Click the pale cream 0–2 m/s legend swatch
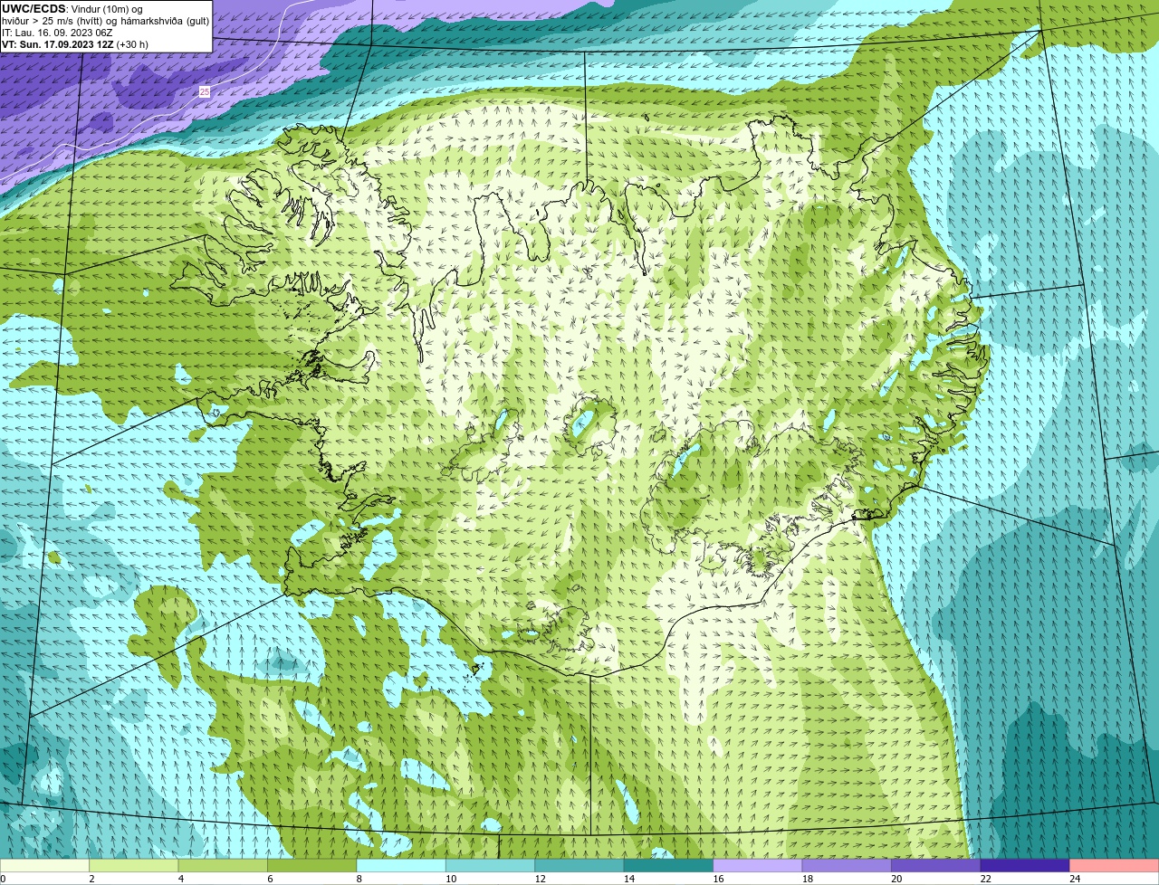Viewport: 1159px width, 885px height. (45, 865)
